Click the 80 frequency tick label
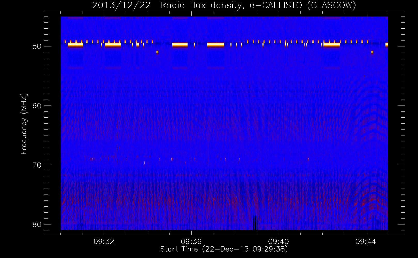The image size is (418, 258). pos(37,224)
